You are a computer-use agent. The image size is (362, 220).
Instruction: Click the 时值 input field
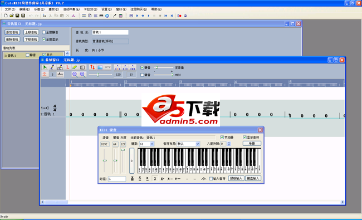(117, 179)
